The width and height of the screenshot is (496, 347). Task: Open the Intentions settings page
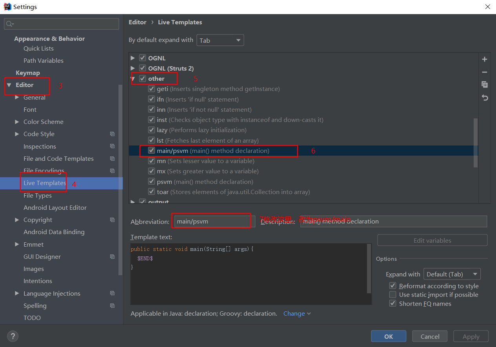coord(38,281)
